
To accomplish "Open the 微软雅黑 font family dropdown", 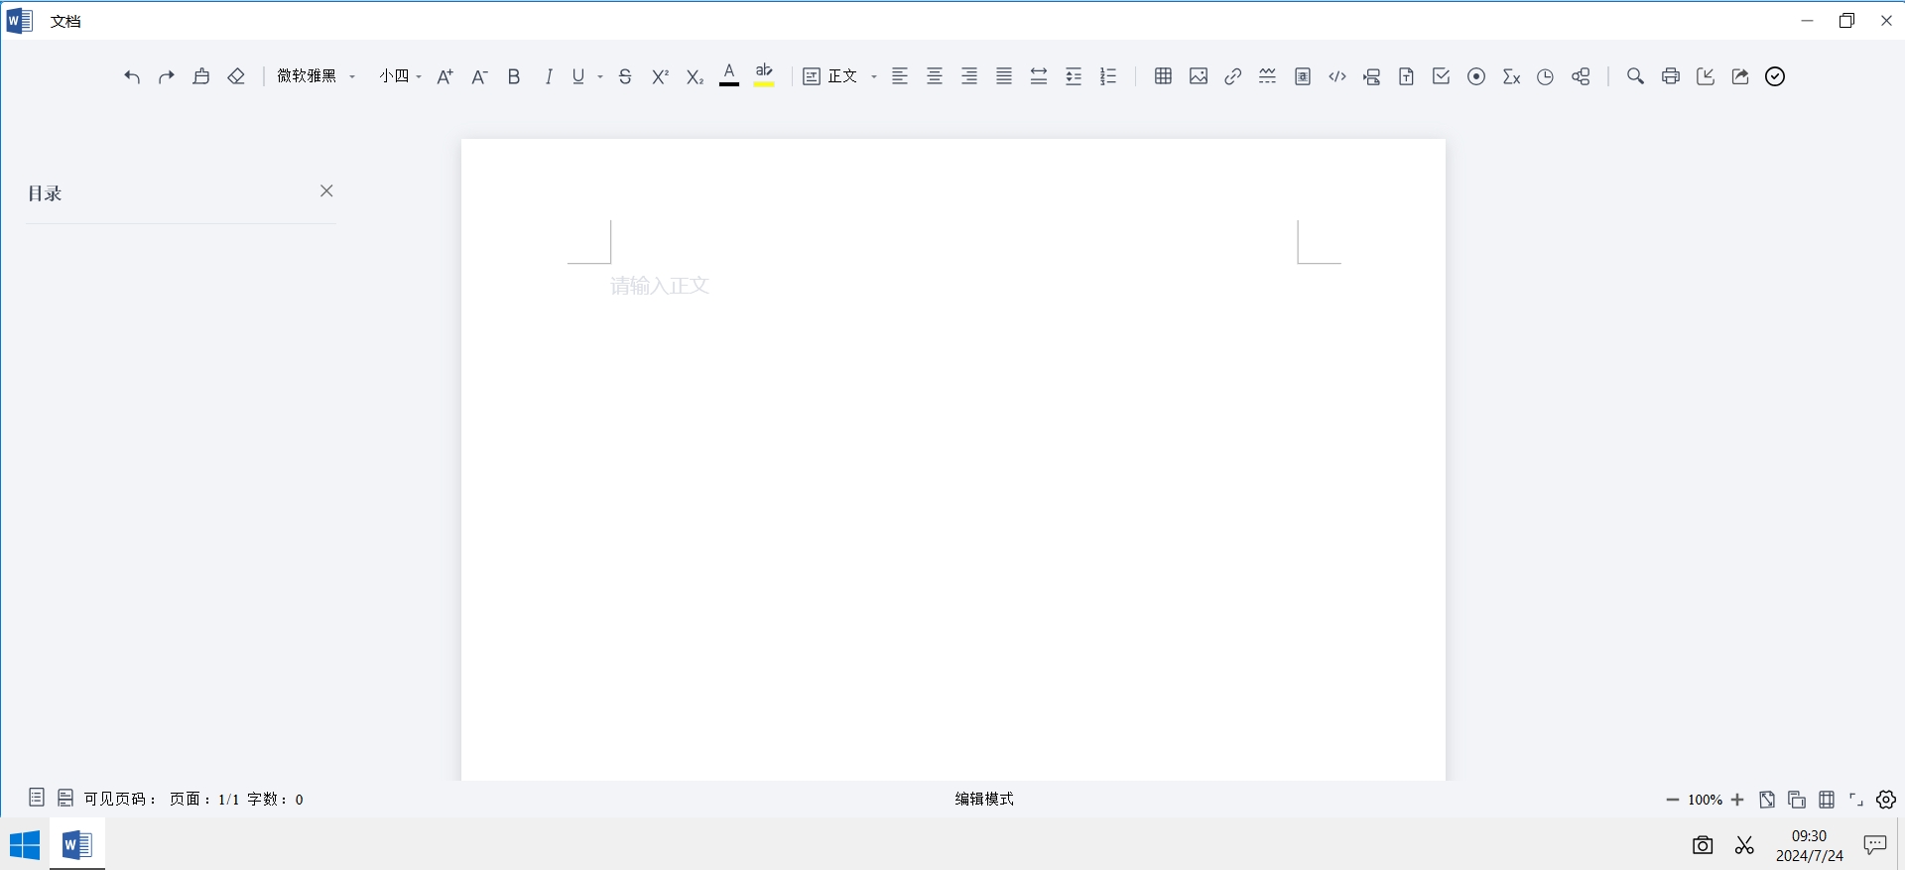I will click(317, 76).
